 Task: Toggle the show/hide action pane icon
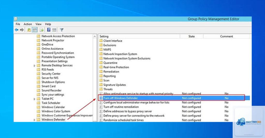click(x=54, y=30)
